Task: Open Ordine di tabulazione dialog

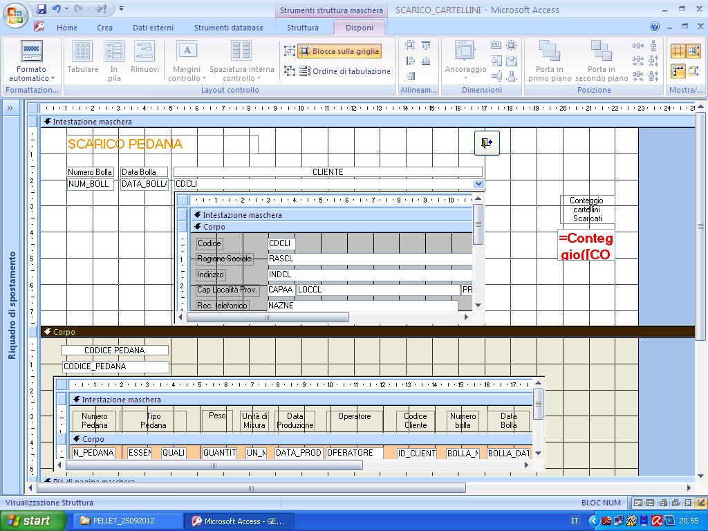Action: [x=345, y=71]
